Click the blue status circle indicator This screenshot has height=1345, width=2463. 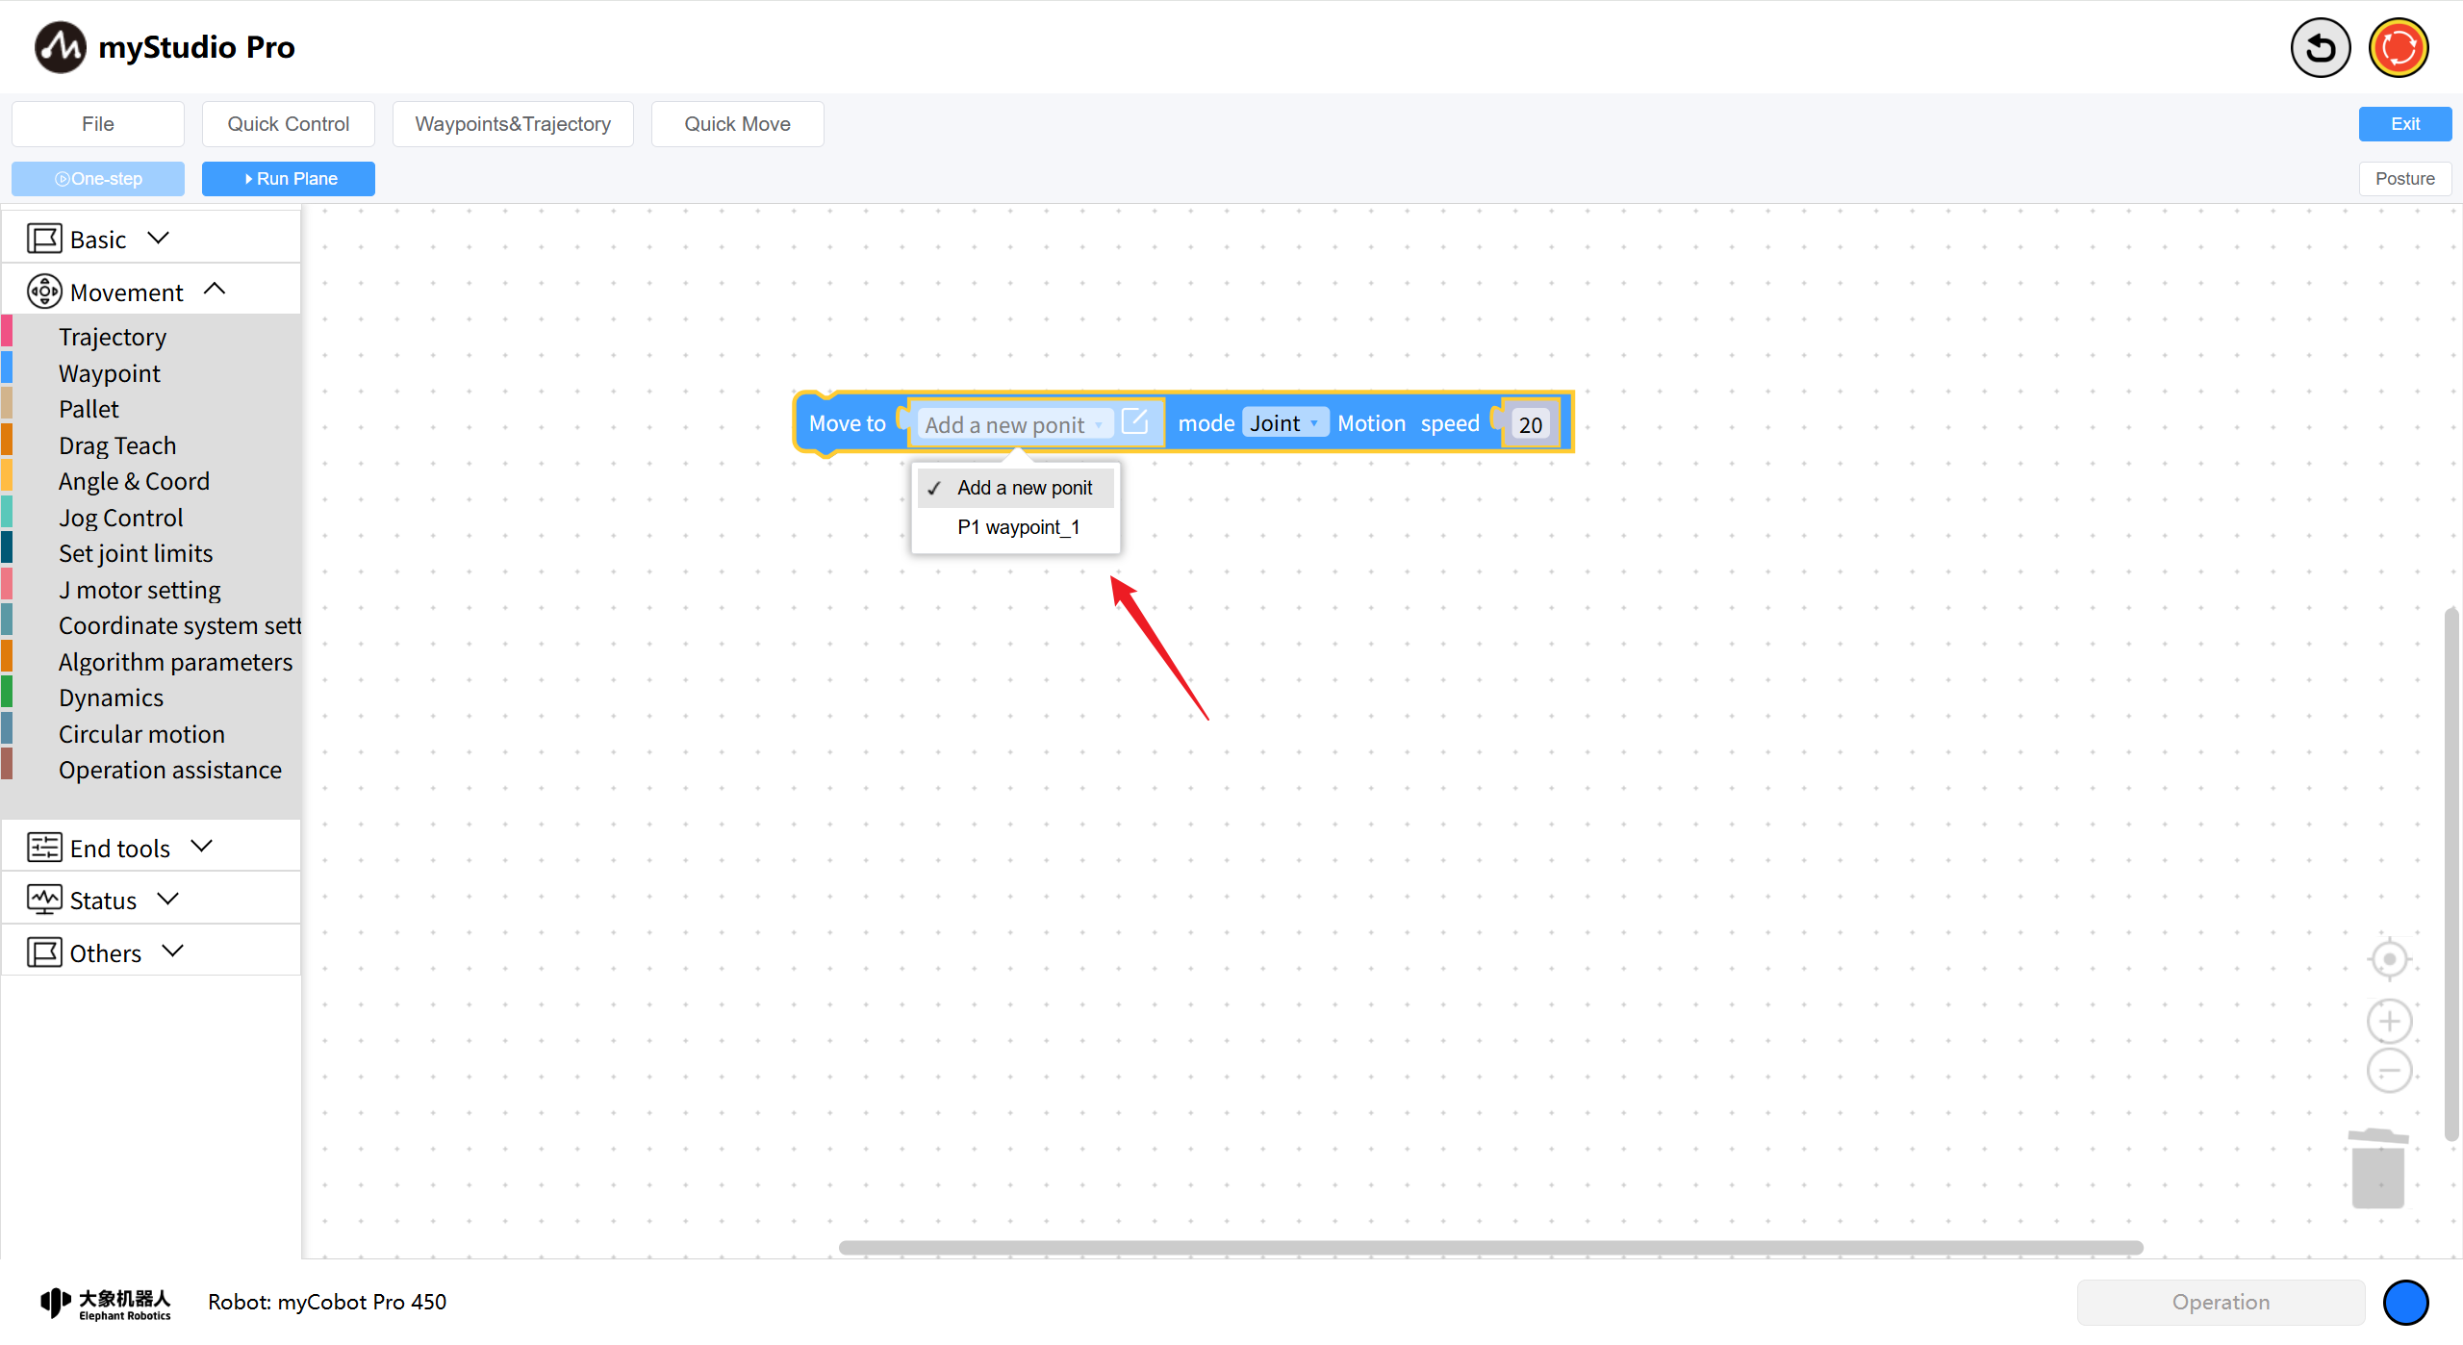[2405, 1303]
